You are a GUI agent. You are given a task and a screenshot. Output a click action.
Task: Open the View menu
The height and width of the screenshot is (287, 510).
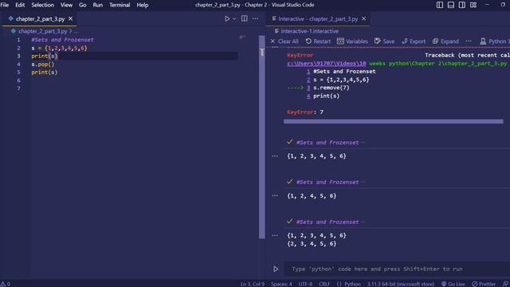pos(66,5)
